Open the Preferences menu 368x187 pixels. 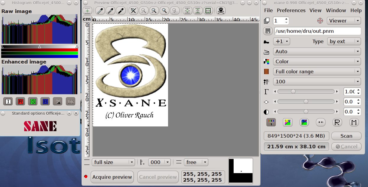tap(291, 10)
